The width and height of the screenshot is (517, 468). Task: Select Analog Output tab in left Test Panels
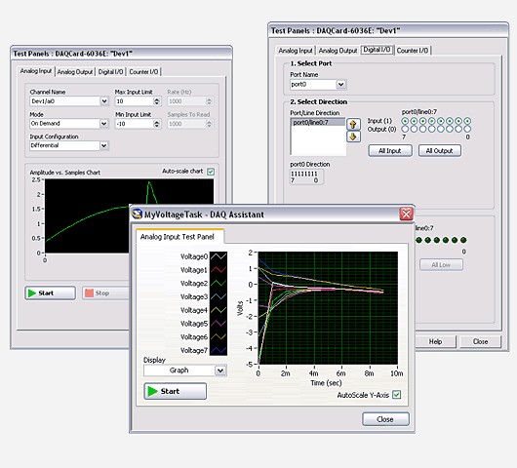tap(75, 72)
